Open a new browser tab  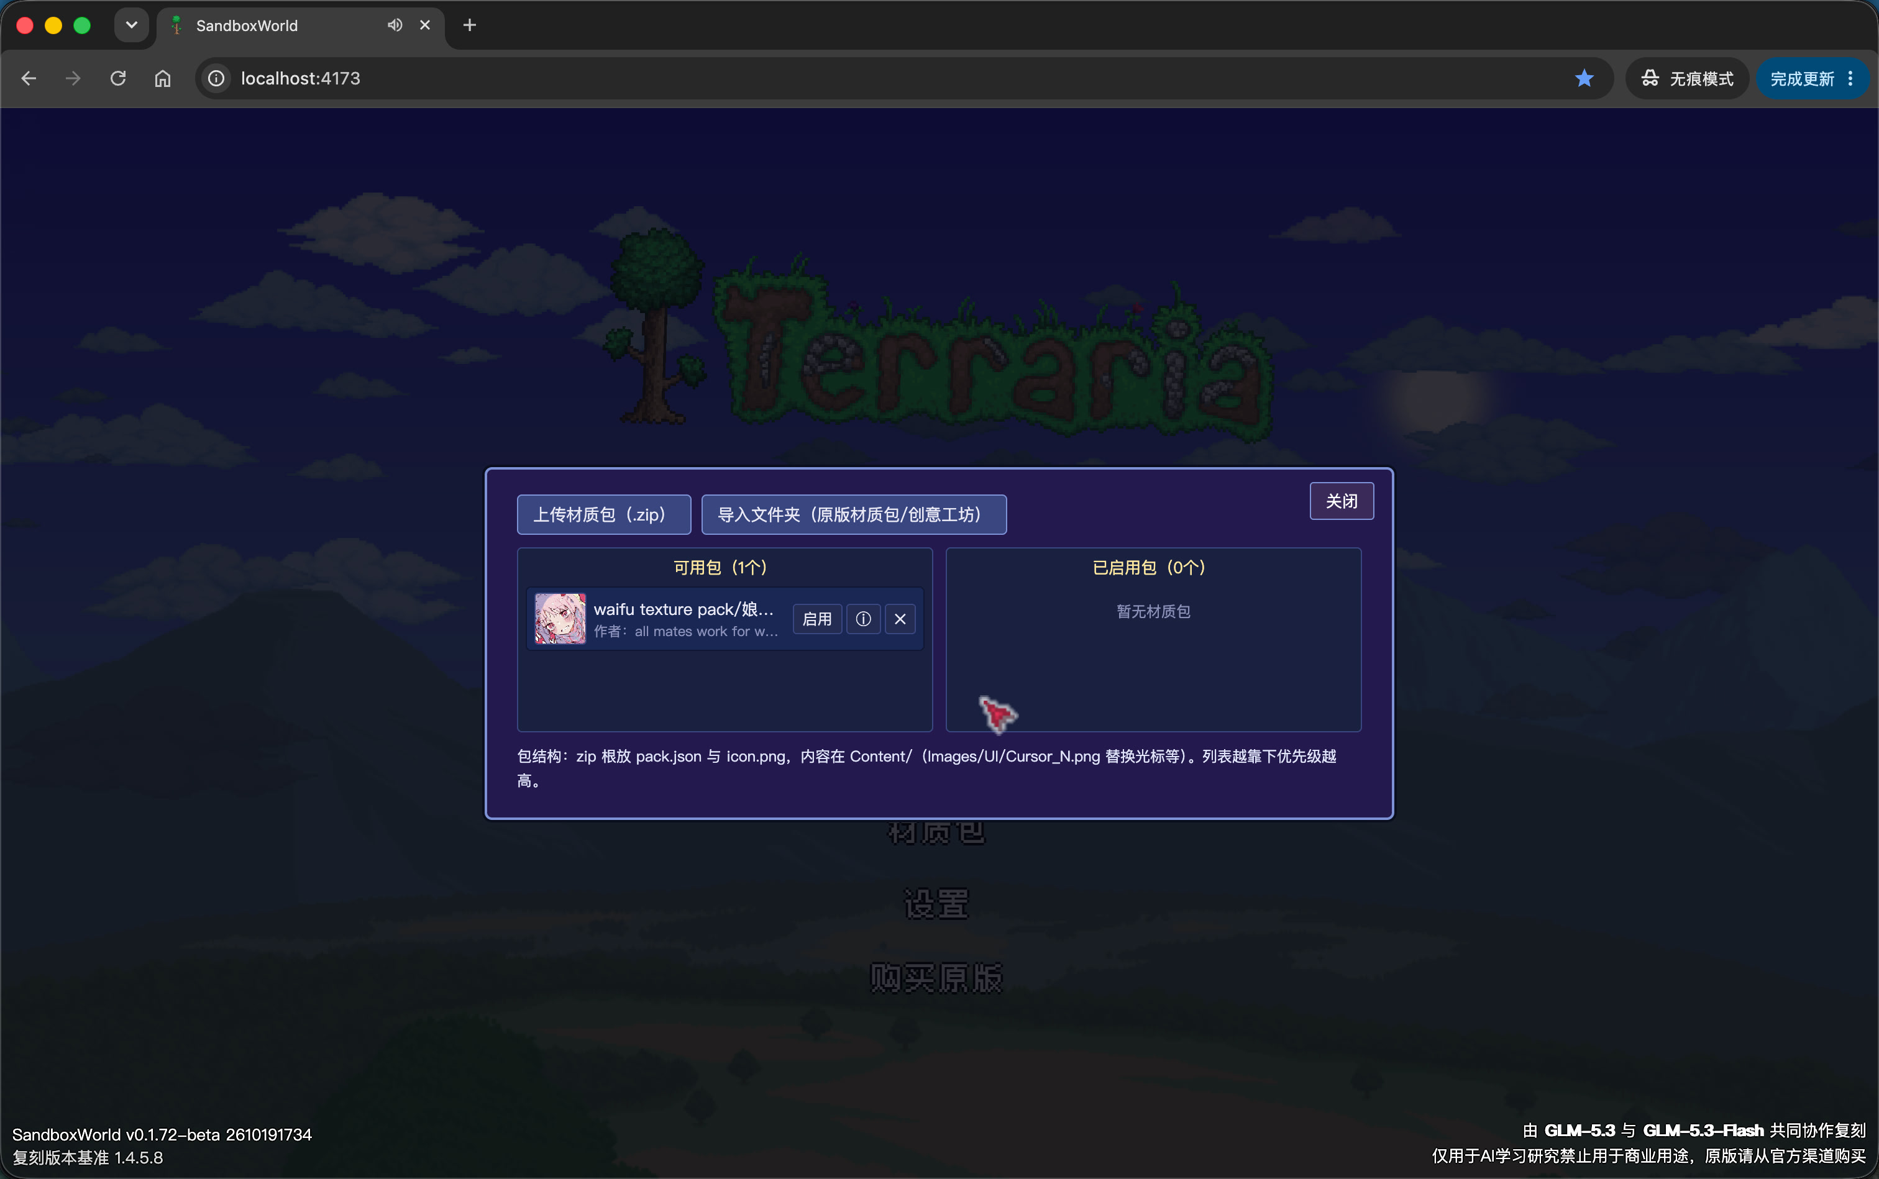[469, 25]
